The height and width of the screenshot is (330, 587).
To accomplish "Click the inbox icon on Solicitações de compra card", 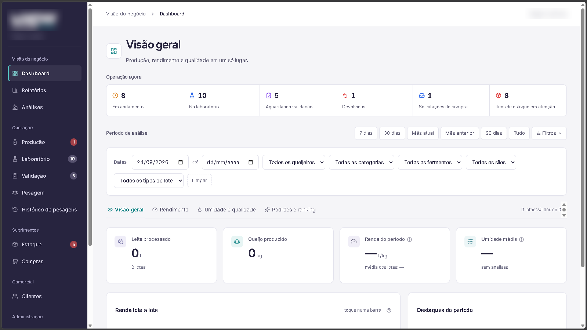I will [422, 95].
